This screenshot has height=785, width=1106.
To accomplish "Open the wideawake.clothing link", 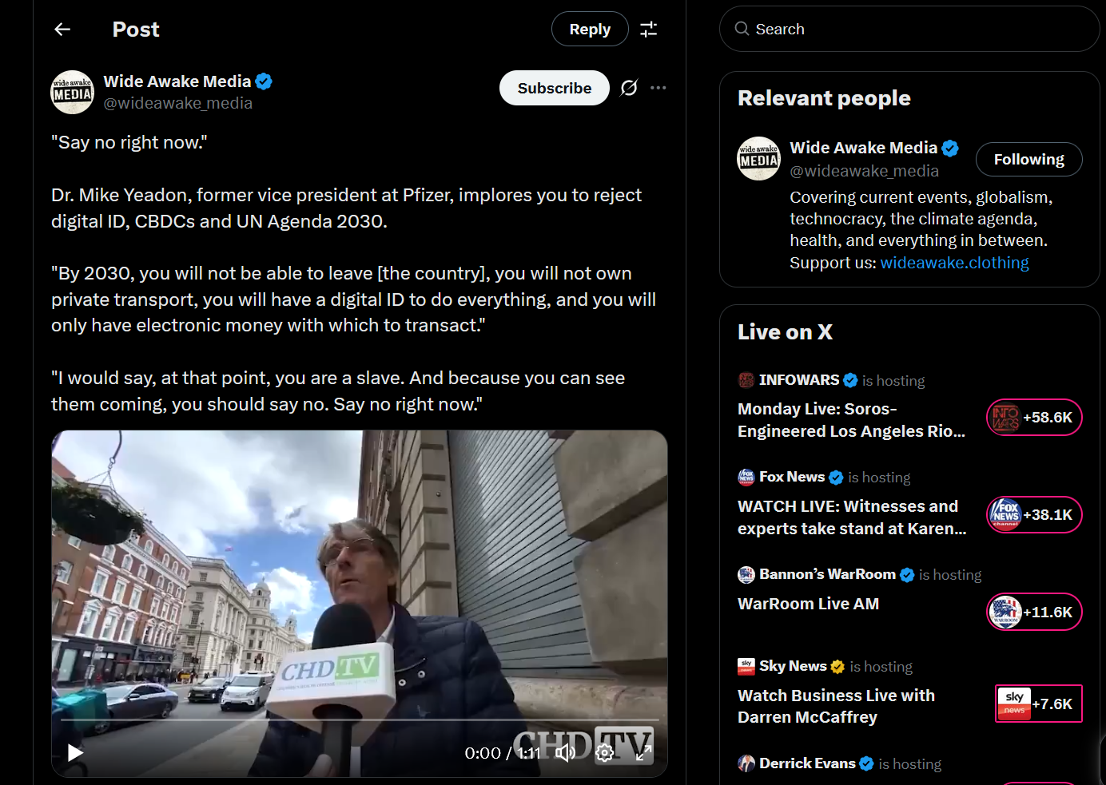I will [954, 263].
